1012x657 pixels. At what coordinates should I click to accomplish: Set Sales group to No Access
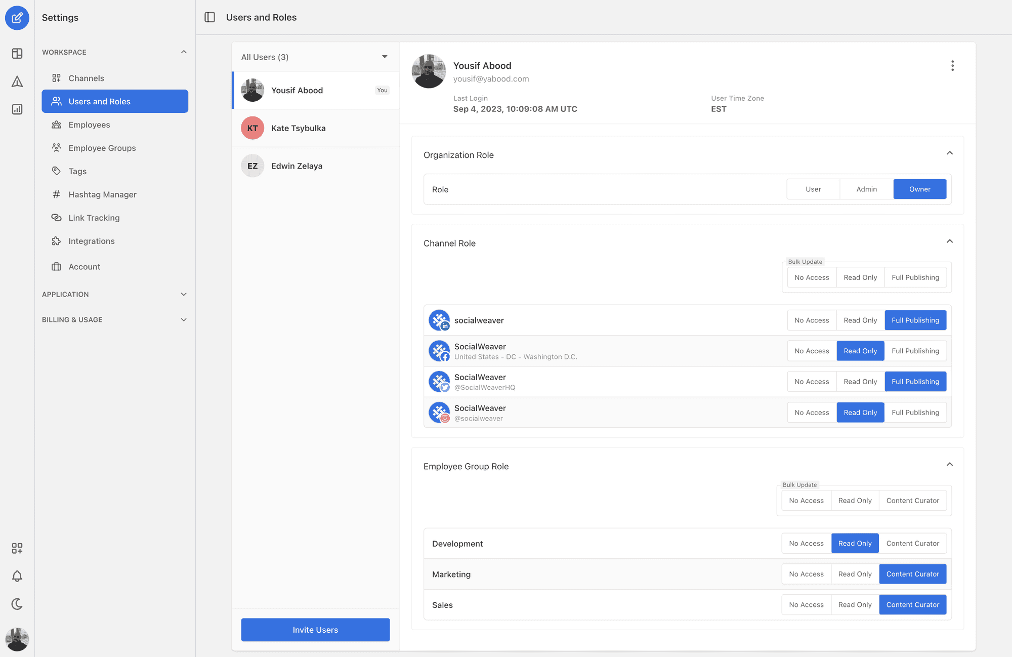(806, 605)
